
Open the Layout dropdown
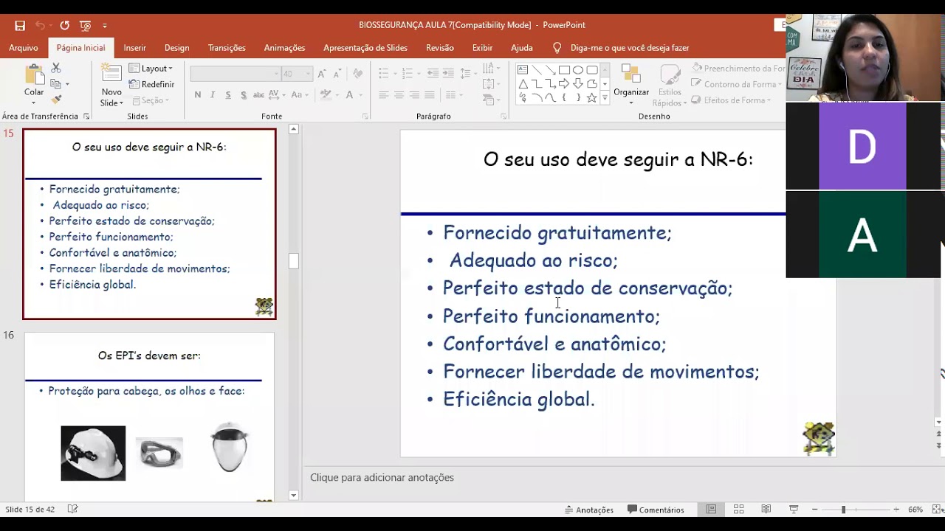click(x=151, y=69)
